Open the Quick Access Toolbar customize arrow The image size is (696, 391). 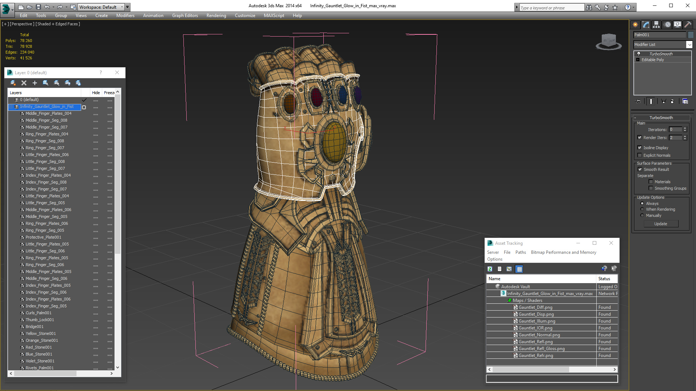click(x=128, y=7)
